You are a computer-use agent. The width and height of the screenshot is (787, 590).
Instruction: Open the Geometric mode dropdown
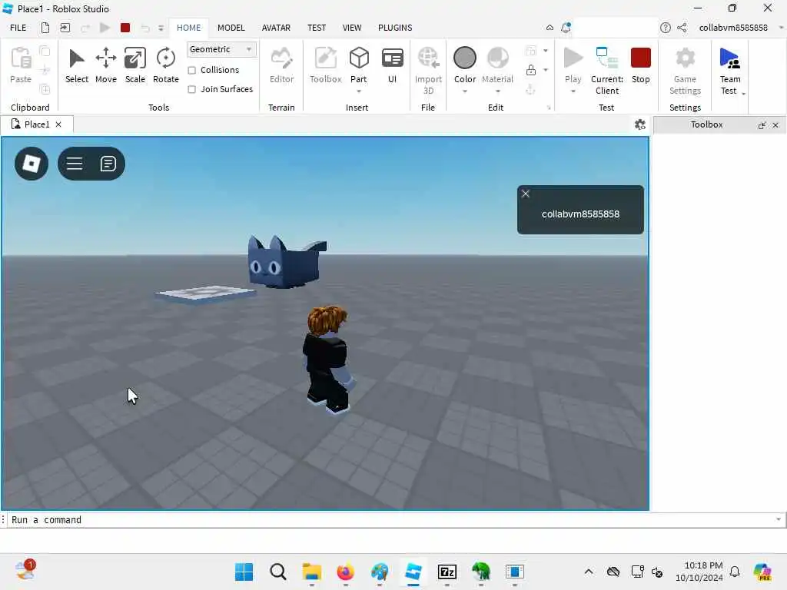221,49
